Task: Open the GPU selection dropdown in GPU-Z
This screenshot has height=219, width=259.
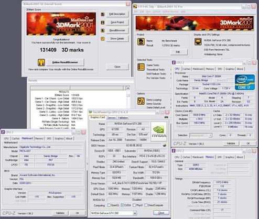Action: [135, 213]
